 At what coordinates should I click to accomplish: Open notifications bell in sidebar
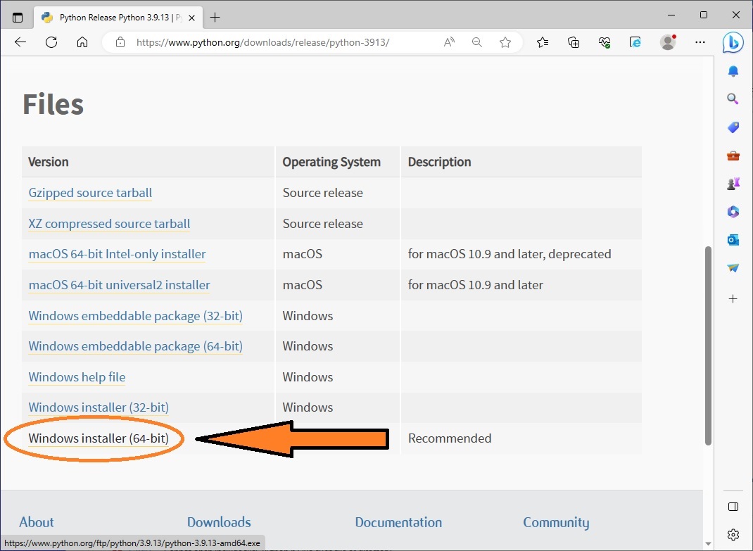[733, 71]
